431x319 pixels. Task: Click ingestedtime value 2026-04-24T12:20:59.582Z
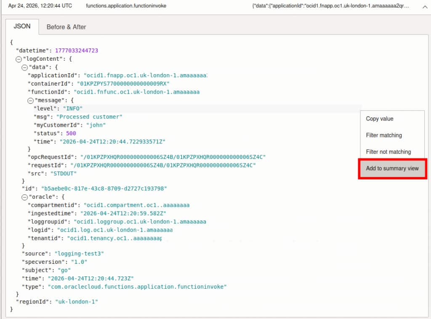coord(123,213)
